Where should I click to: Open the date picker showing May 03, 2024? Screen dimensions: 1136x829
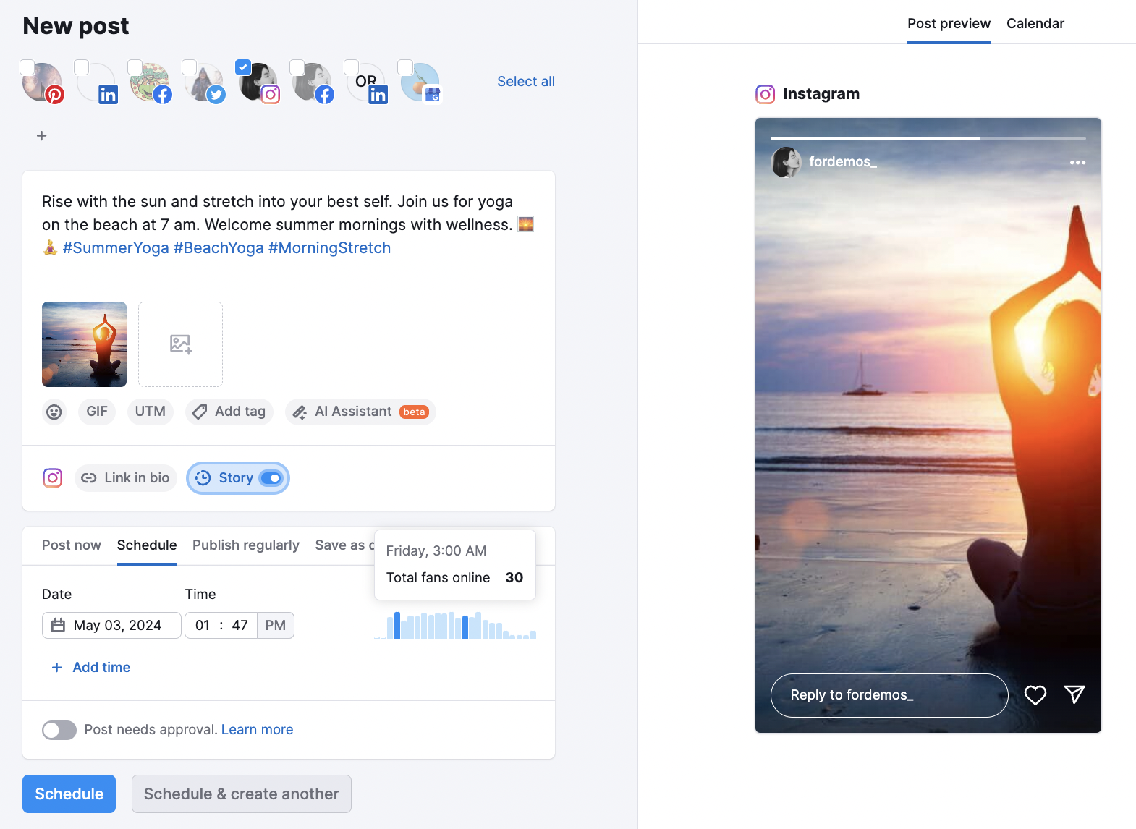(111, 626)
